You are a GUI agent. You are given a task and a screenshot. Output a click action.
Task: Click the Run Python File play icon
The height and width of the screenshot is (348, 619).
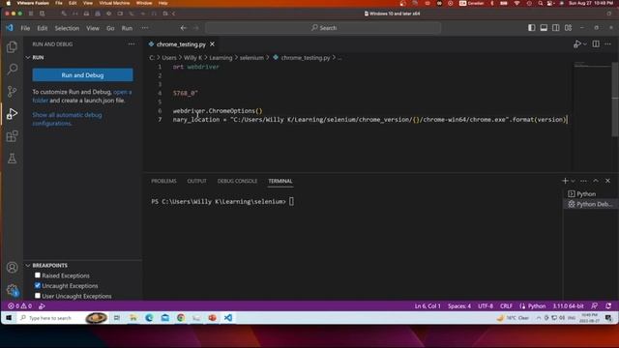(577, 44)
